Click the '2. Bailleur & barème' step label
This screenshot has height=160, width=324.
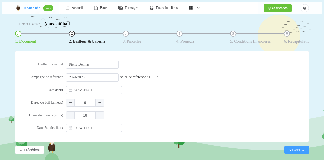coord(87,41)
